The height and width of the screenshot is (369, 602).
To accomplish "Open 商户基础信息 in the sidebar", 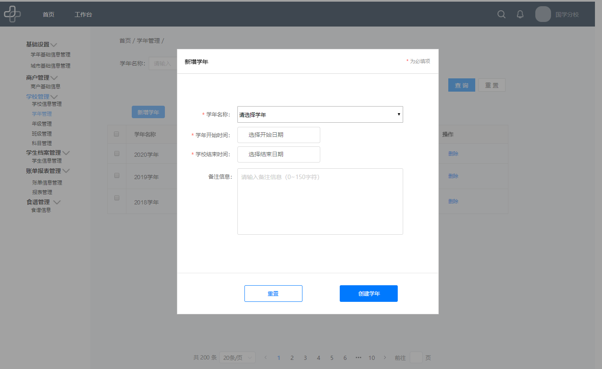I will click(46, 87).
